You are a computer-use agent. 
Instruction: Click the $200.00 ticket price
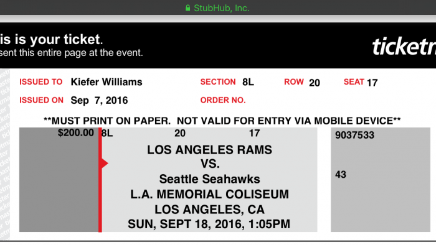75,132
